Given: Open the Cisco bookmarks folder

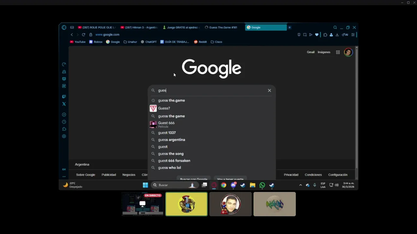Looking at the screenshot, I should click(x=216, y=42).
